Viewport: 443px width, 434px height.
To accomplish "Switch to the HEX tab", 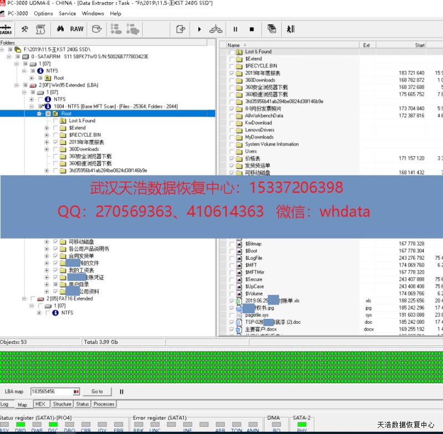I will pyautogui.click(x=40, y=404).
